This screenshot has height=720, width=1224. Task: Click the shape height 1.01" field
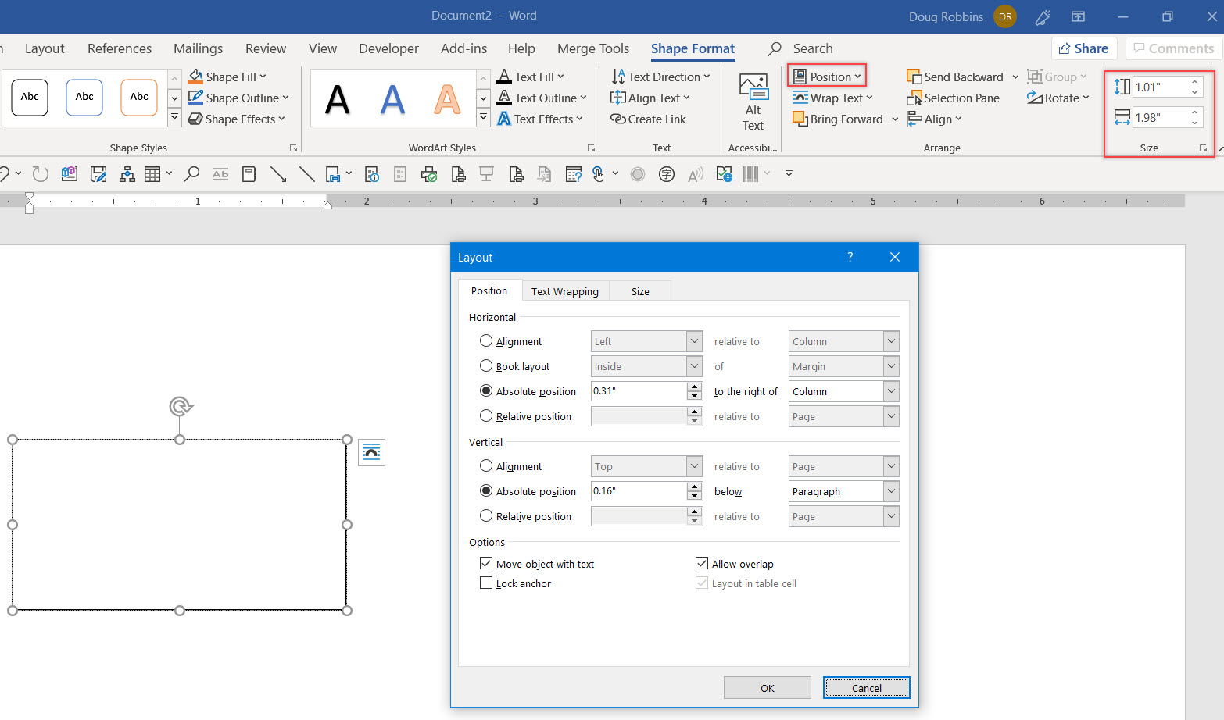tap(1160, 87)
